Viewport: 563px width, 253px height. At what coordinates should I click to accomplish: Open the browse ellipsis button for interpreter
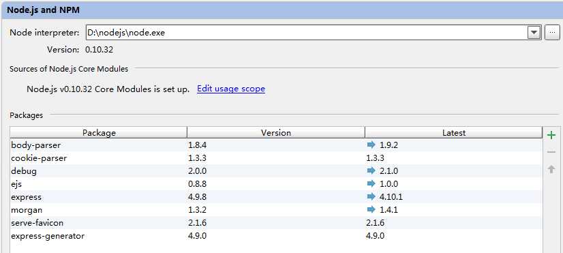pyautogui.click(x=552, y=33)
